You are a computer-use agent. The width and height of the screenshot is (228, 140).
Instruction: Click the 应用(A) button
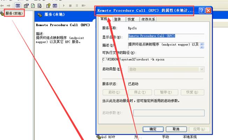(x=199, y=129)
